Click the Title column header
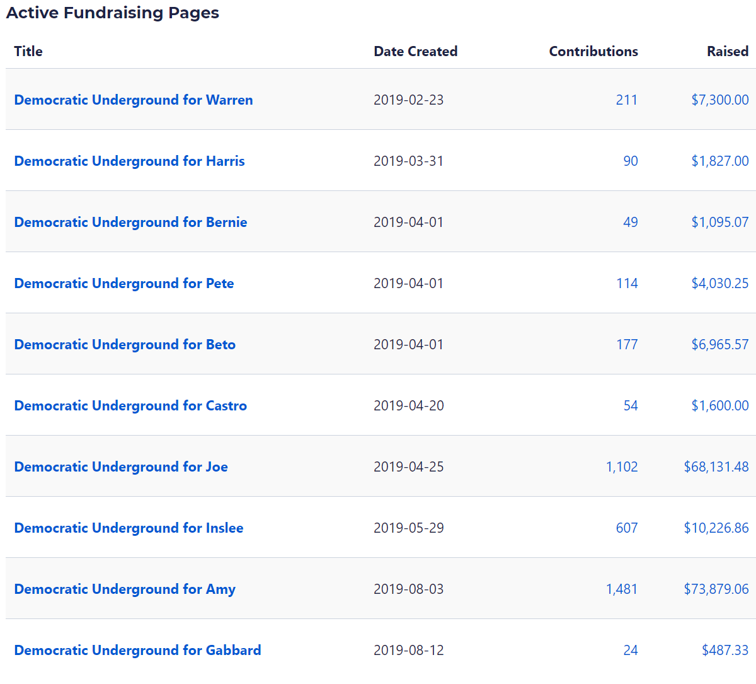756x684 pixels. point(28,51)
